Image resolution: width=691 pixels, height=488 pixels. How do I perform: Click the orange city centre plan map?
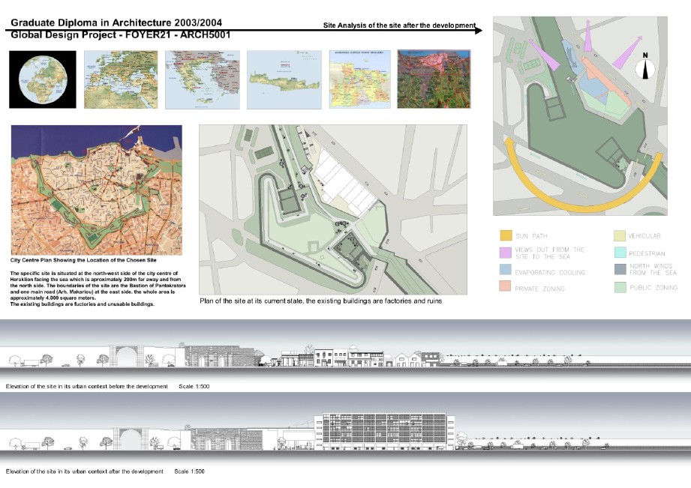point(96,189)
